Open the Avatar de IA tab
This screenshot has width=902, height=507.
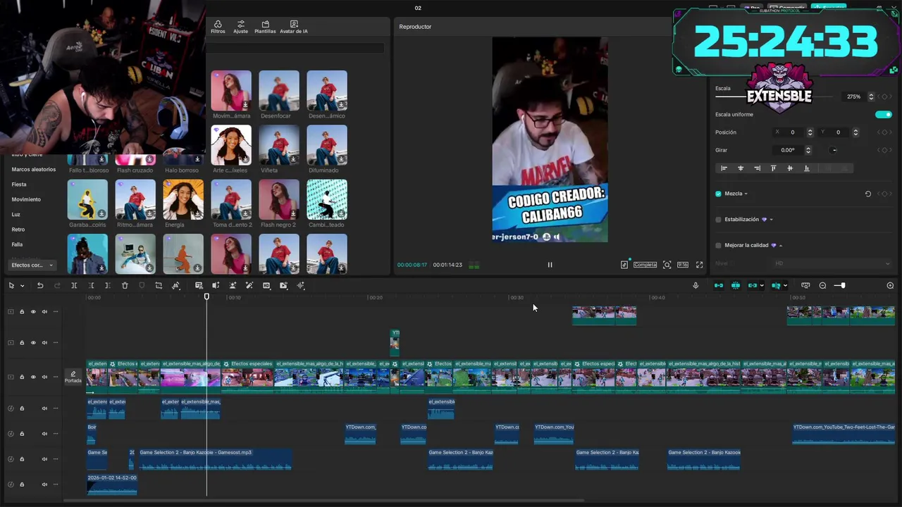tap(294, 27)
